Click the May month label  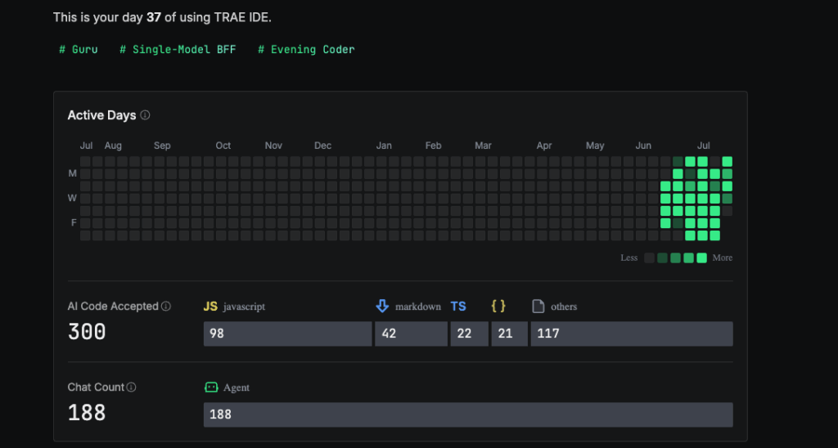595,146
